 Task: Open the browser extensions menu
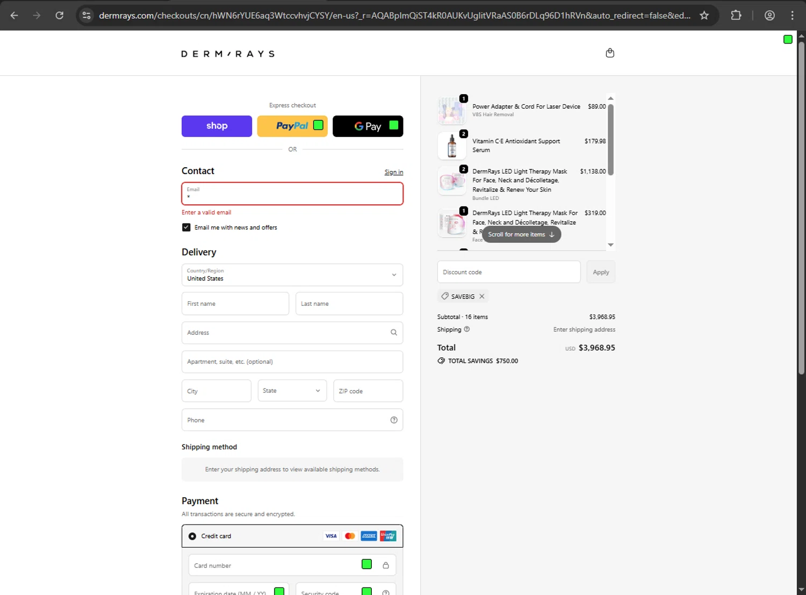click(x=736, y=16)
